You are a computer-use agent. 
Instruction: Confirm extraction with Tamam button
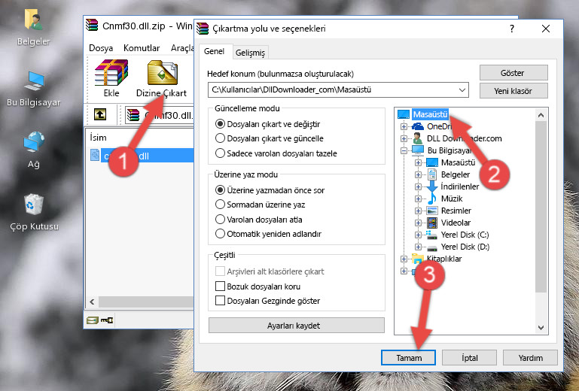(408, 358)
